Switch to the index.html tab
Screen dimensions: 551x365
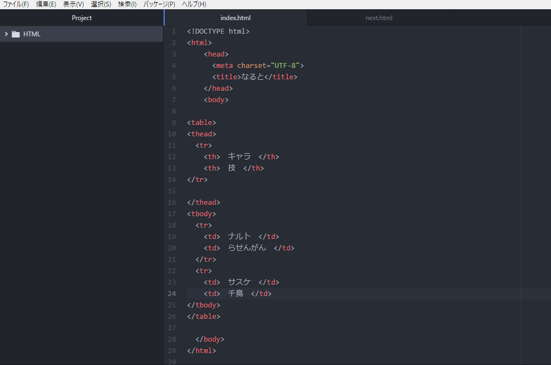click(235, 17)
